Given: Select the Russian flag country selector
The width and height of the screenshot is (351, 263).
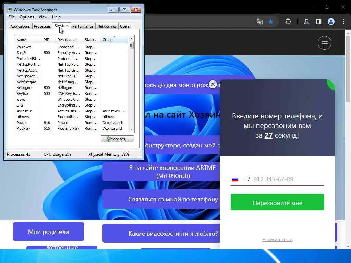Looking at the screenshot, I should (235, 179).
